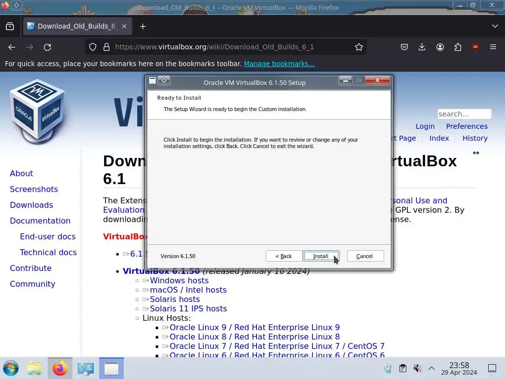Open Firefox View tab list icon
Image resolution: width=505 pixels, height=379 pixels.
10,27
